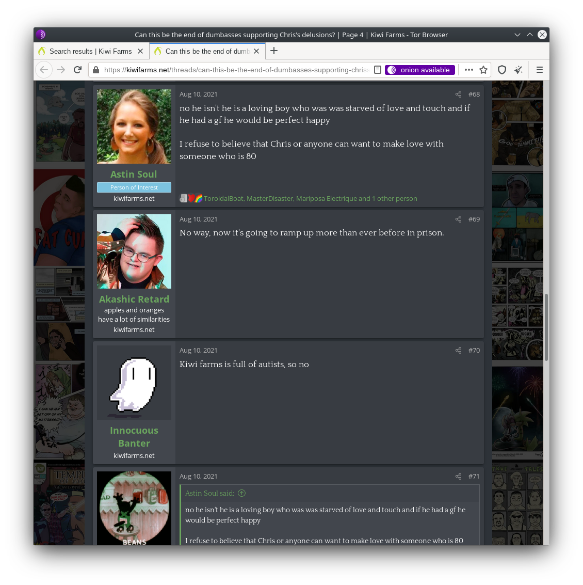View reactions list from ToroidalBoat and others
Screen dimensions: 583x585
click(x=310, y=198)
